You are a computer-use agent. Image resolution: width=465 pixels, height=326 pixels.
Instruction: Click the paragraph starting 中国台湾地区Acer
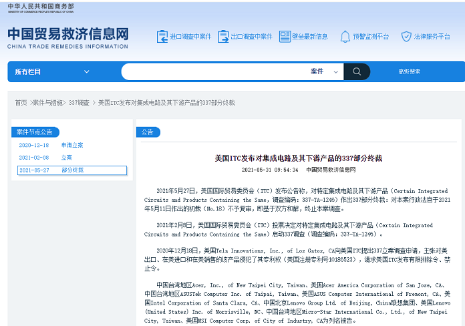coord(297,303)
